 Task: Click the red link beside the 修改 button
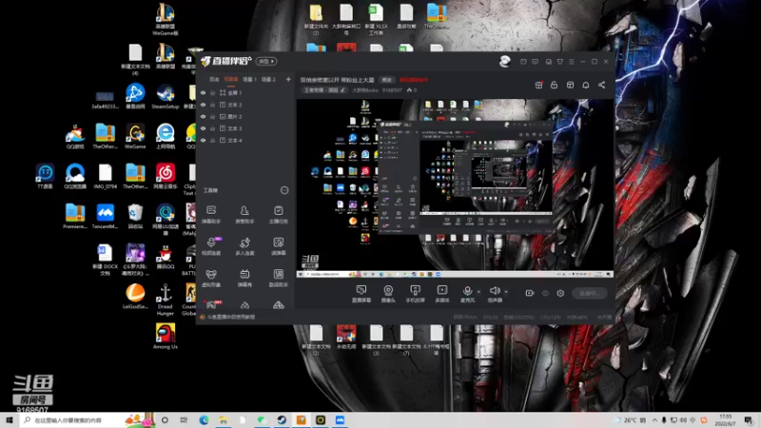pos(414,80)
